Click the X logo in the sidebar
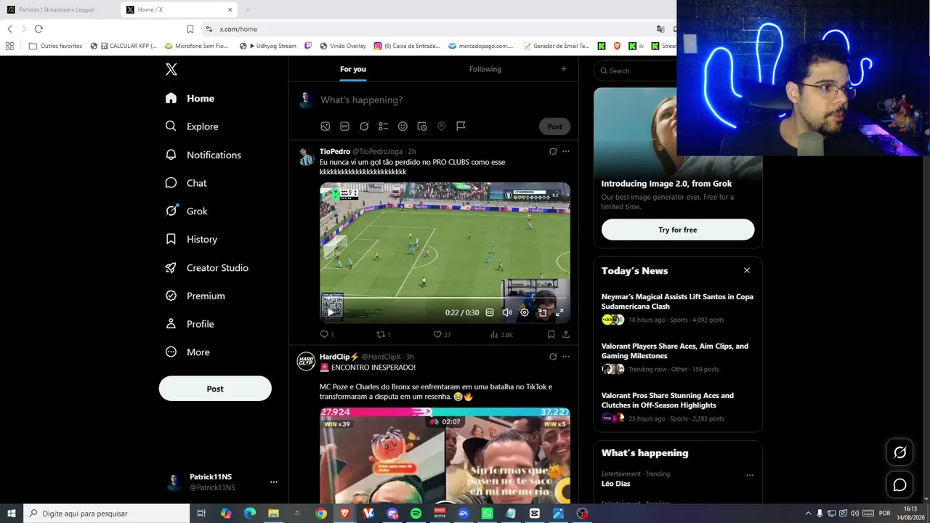This screenshot has width=930, height=523. click(171, 70)
